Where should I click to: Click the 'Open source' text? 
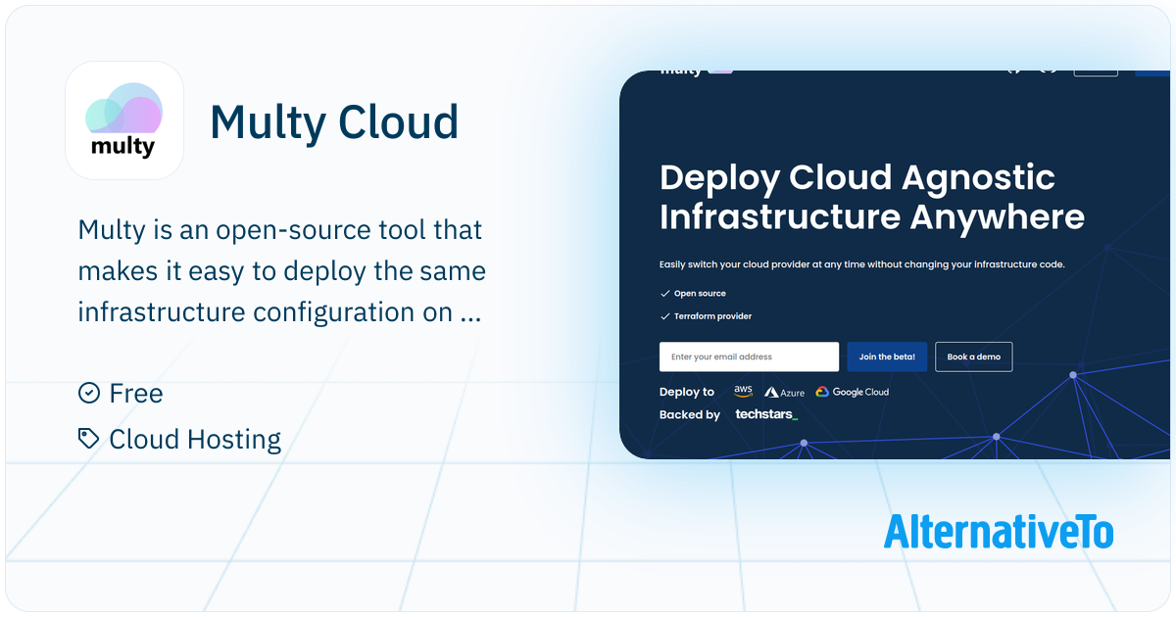pyautogui.click(x=700, y=293)
